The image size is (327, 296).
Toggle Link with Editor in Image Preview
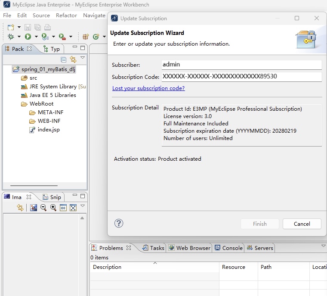coord(20,208)
